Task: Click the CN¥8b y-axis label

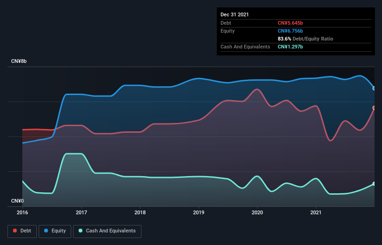Action: click(19, 61)
